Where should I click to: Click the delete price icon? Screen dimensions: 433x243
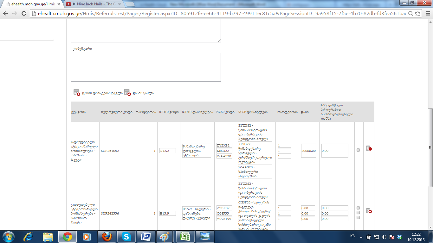click(x=127, y=92)
